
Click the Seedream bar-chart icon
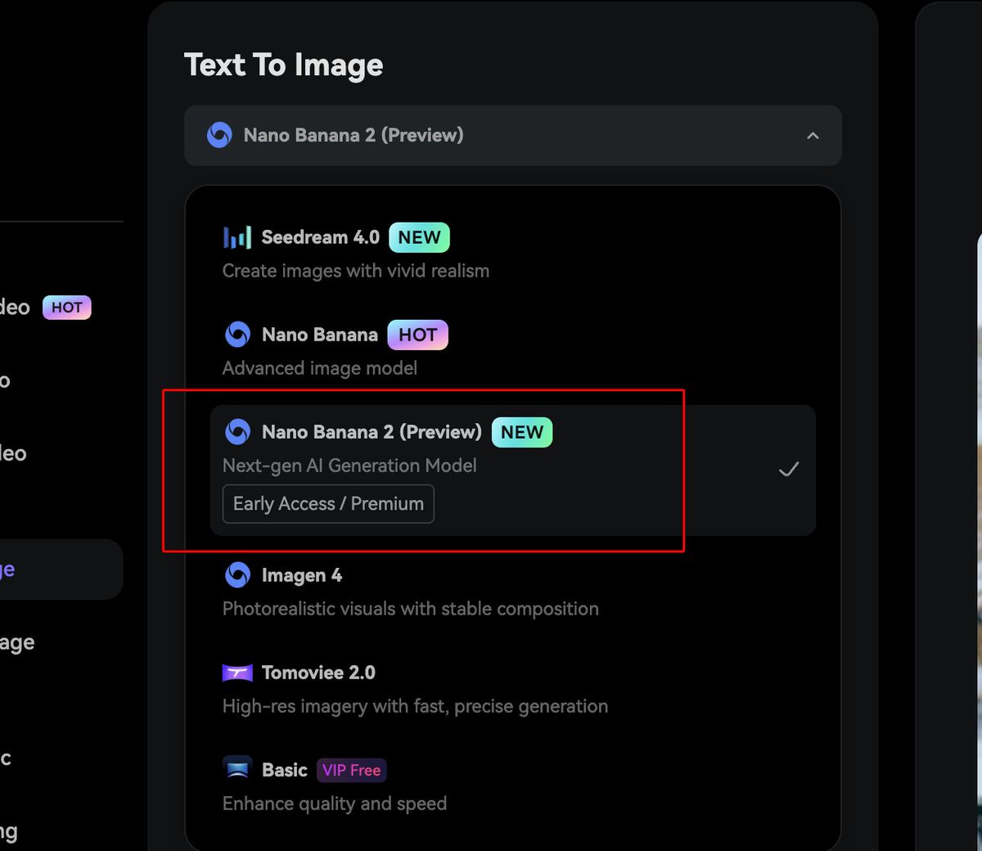pyautogui.click(x=237, y=237)
